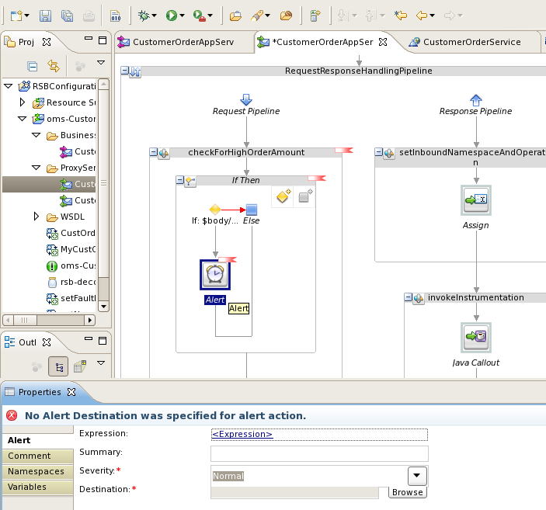Collapse the RequestResponseHandlingPipeline node
Screen dimensions: 546x510
tap(124, 71)
